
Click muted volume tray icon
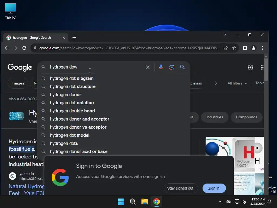244,201
